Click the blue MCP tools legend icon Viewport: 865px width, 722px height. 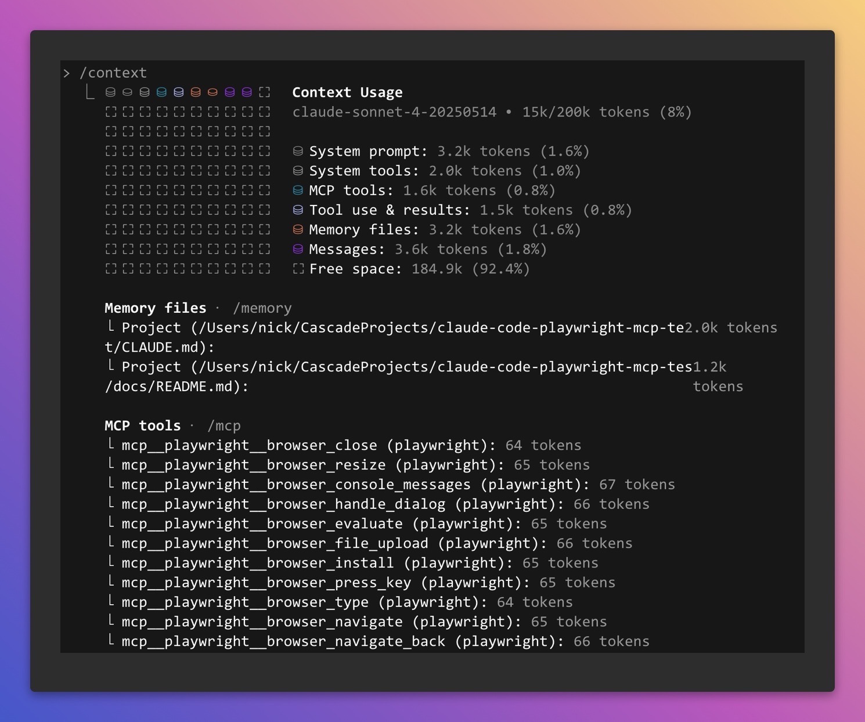point(298,190)
